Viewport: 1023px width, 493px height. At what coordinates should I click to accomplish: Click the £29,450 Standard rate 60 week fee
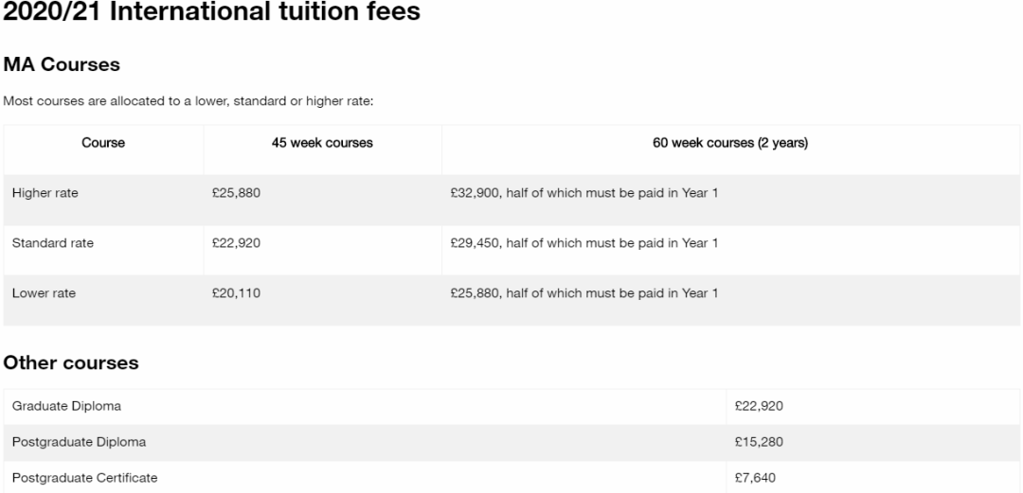[x=583, y=243]
